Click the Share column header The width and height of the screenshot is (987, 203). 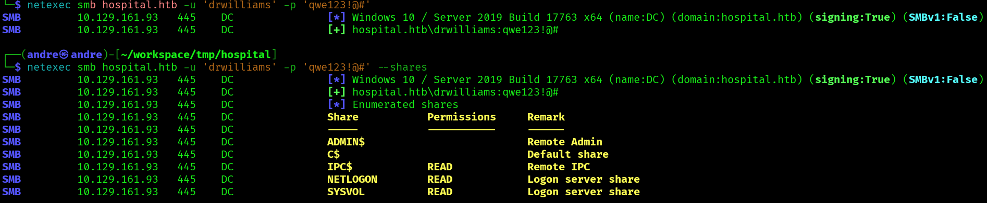tap(343, 117)
